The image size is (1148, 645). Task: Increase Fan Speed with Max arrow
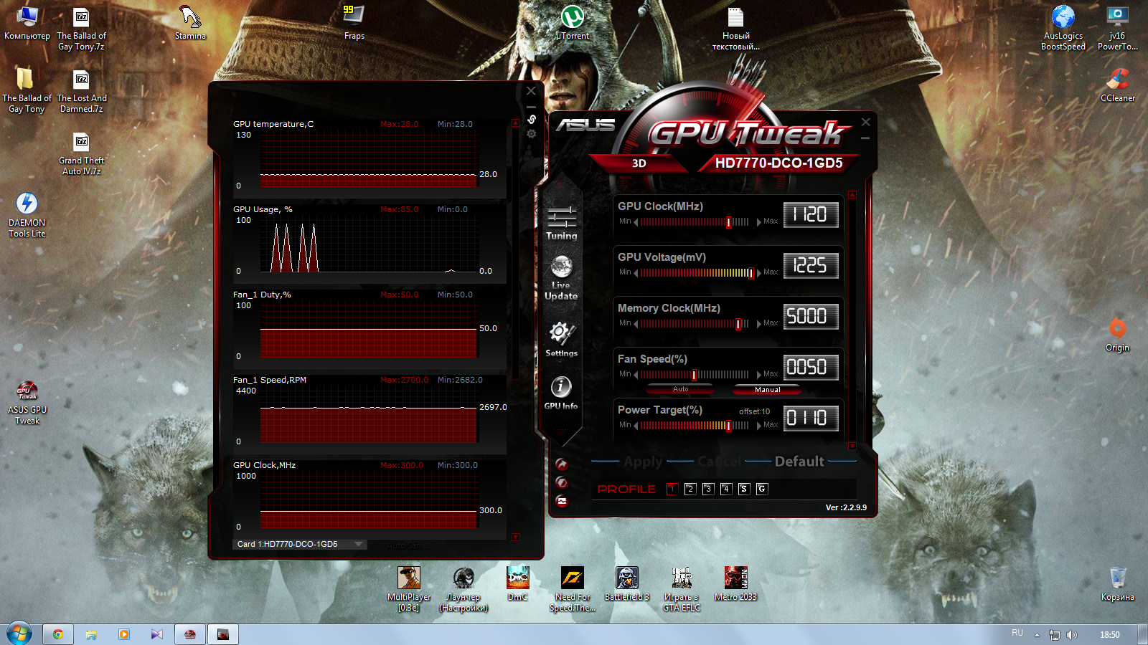759,375
